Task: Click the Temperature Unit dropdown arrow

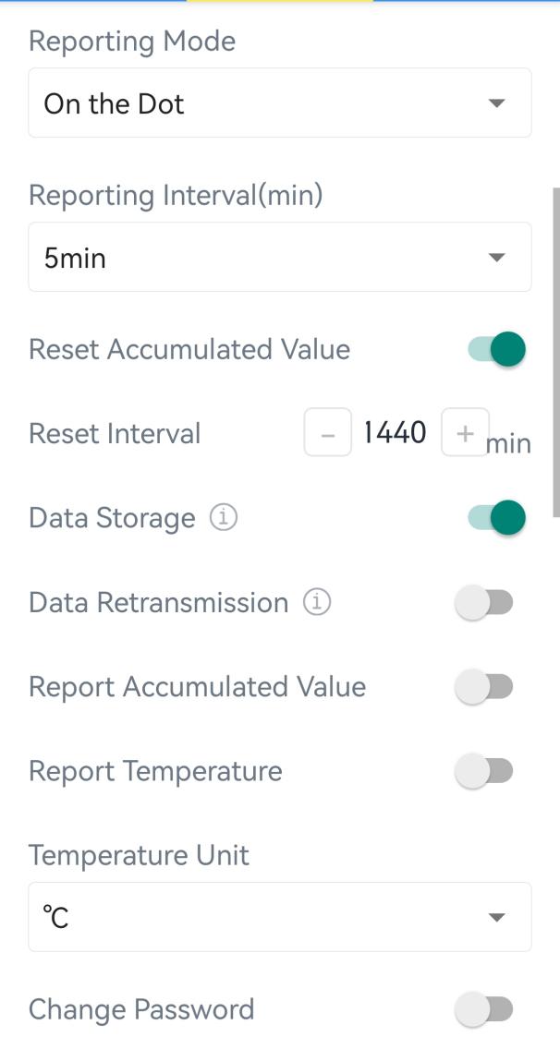Action: click(x=496, y=917)
